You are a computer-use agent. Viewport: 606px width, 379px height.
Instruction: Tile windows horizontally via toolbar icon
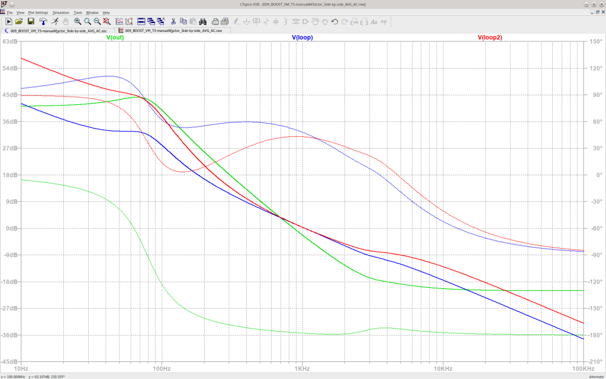click(141, 21)
